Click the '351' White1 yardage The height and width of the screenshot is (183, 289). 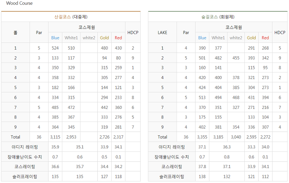point(218,107)
